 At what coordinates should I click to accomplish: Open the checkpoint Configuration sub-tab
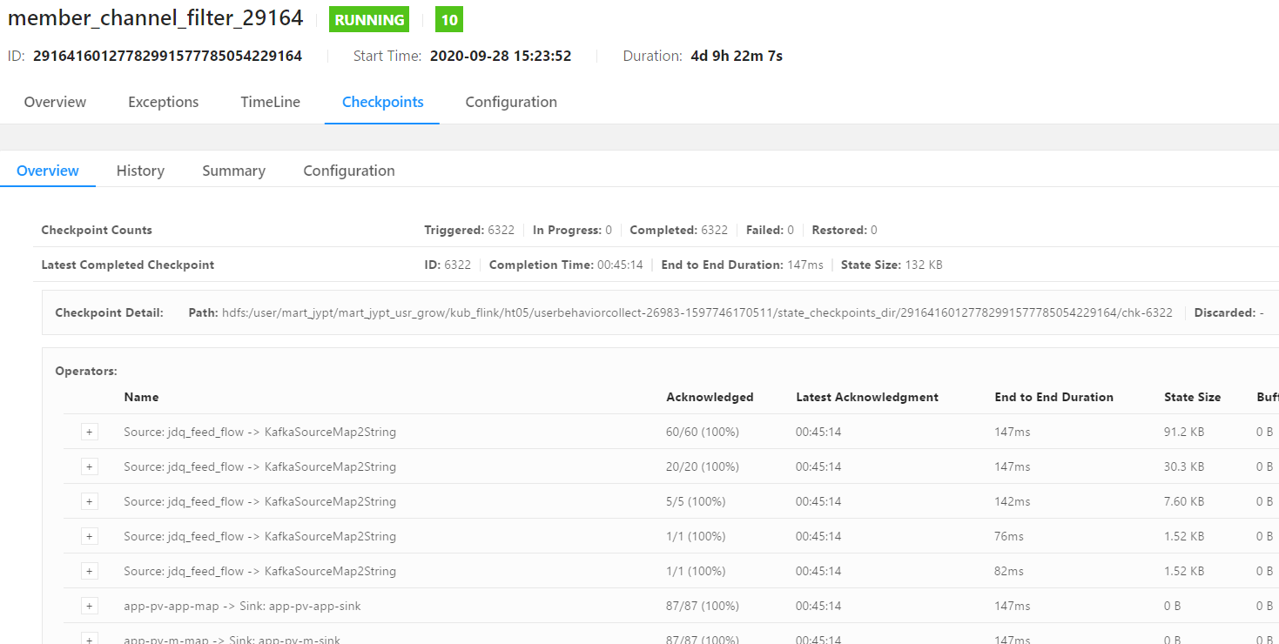(348, 171)
